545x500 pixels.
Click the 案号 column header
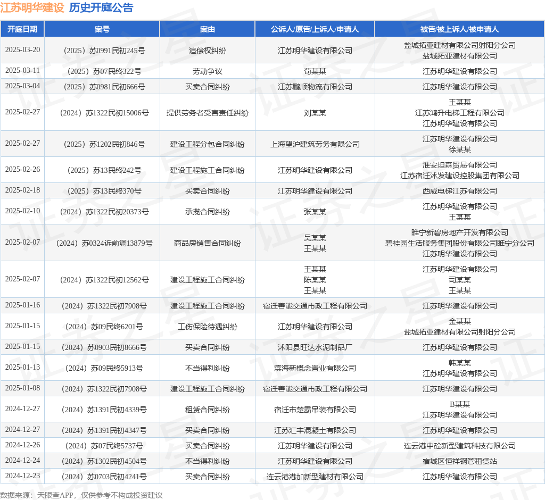(102, 29)
